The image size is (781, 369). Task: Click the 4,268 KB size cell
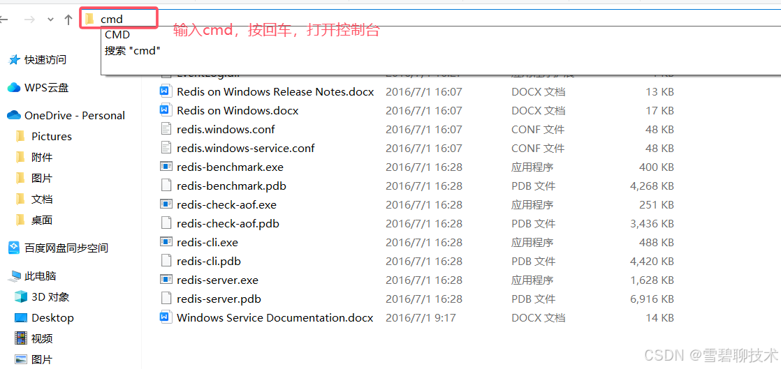click(652, 186)
